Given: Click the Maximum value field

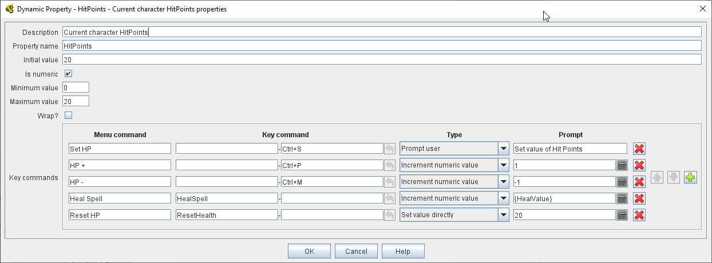Looking at the screenshot, I should point(76,101).
